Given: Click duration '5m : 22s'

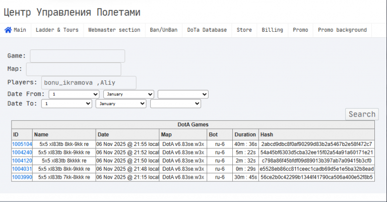Looking at the screenshot, I should pos(245,153).
